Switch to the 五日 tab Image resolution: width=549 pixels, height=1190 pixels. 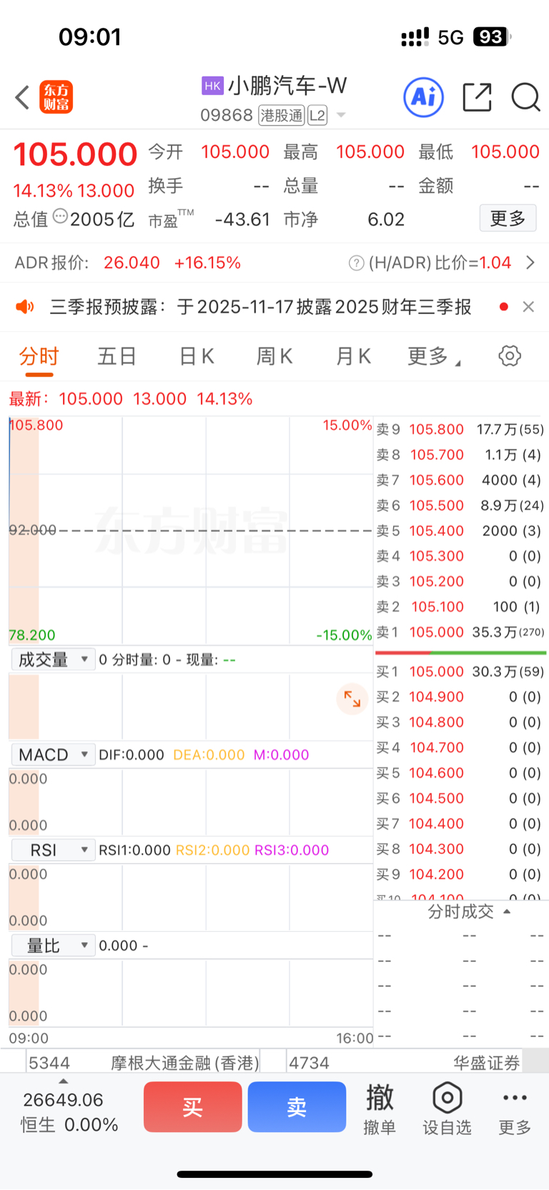click(117, 356)
